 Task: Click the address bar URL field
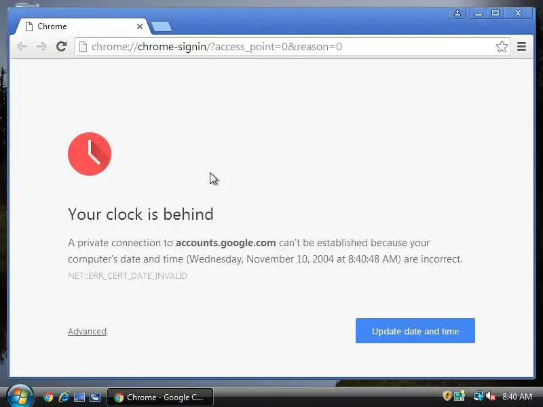292,46
